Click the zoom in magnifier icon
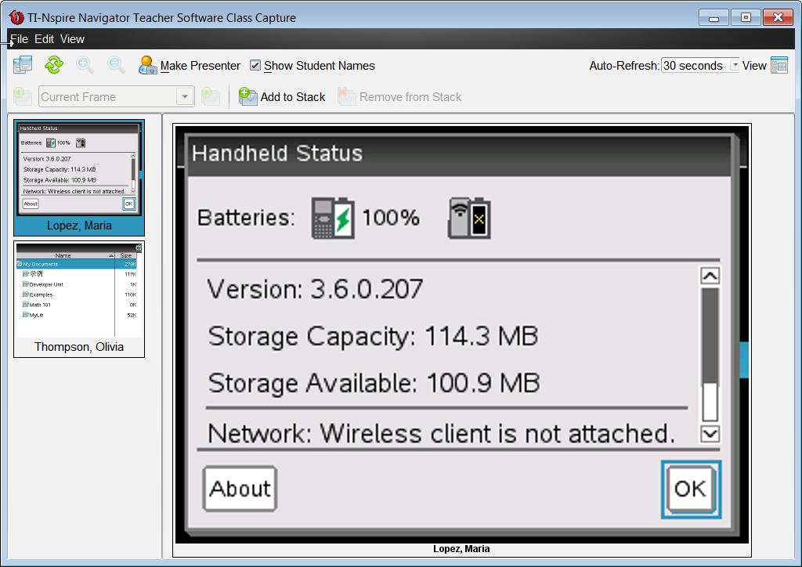This screenshot has width=802, height=567. [x=85, y=65]
